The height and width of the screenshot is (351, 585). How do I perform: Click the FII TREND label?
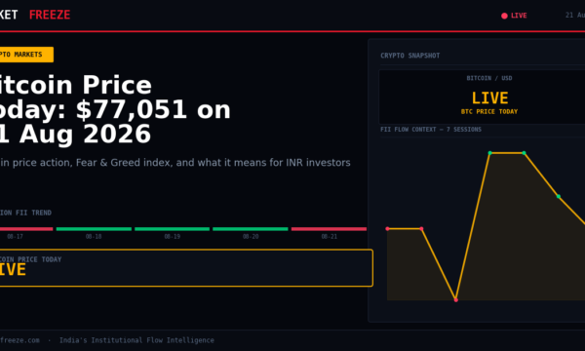click(x=25, y=213)
